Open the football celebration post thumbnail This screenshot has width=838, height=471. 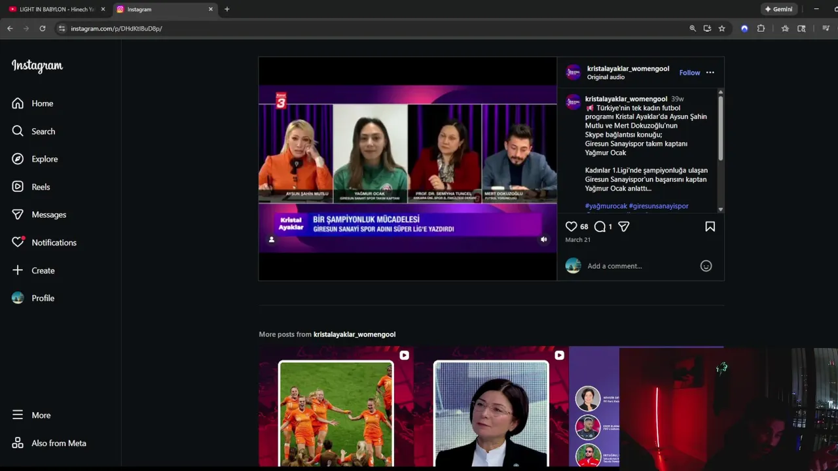click(x=336, y=406)
